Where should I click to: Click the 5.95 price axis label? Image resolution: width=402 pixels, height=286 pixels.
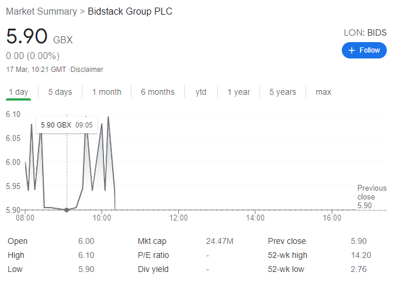pyautogui.click(x=13, y=186)
